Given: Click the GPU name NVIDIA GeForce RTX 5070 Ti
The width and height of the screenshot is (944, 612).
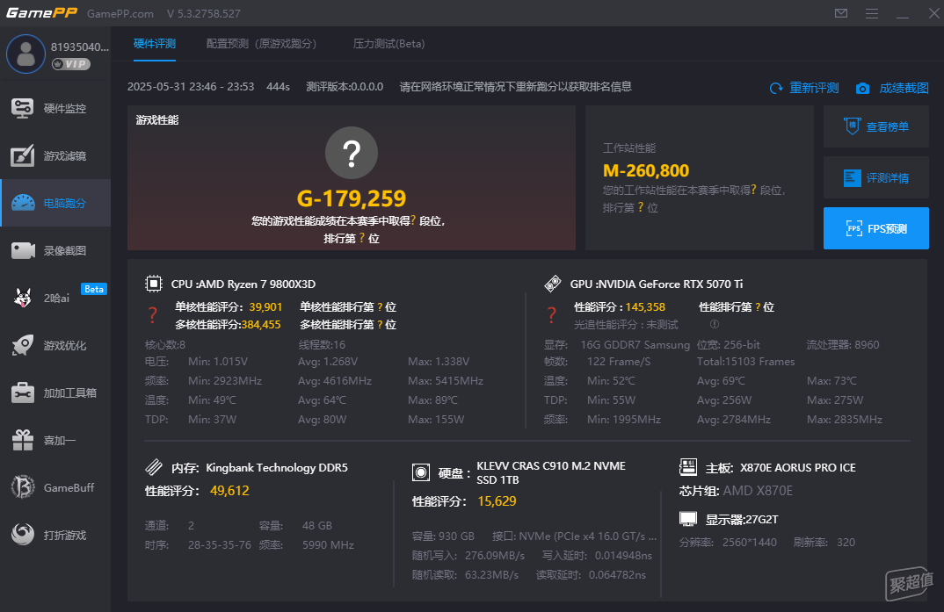Looking at the screenshot, I should [671, 284].
